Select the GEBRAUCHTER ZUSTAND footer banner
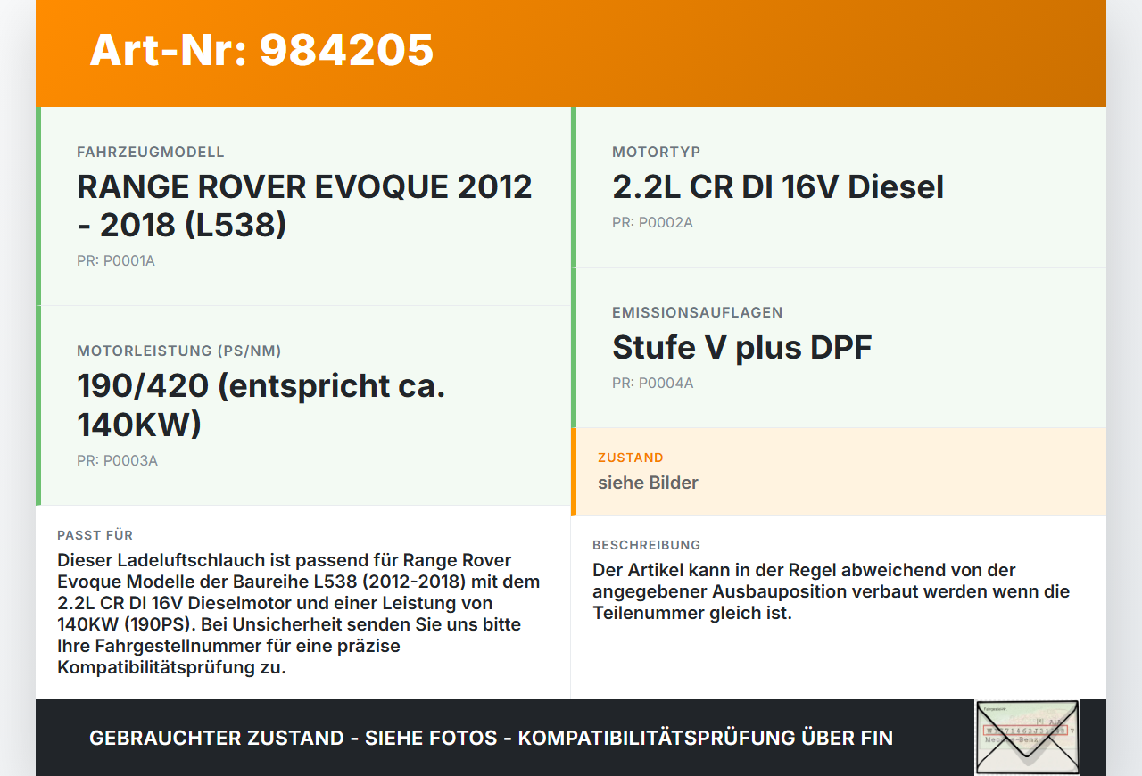The height and width of the screenshot is (776, 1142). (491, 738)
